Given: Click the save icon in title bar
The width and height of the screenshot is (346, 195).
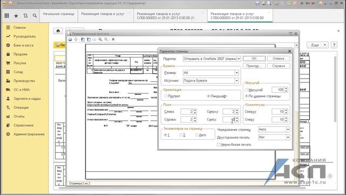Looking at the screenshot, I should tap(257, 3).
